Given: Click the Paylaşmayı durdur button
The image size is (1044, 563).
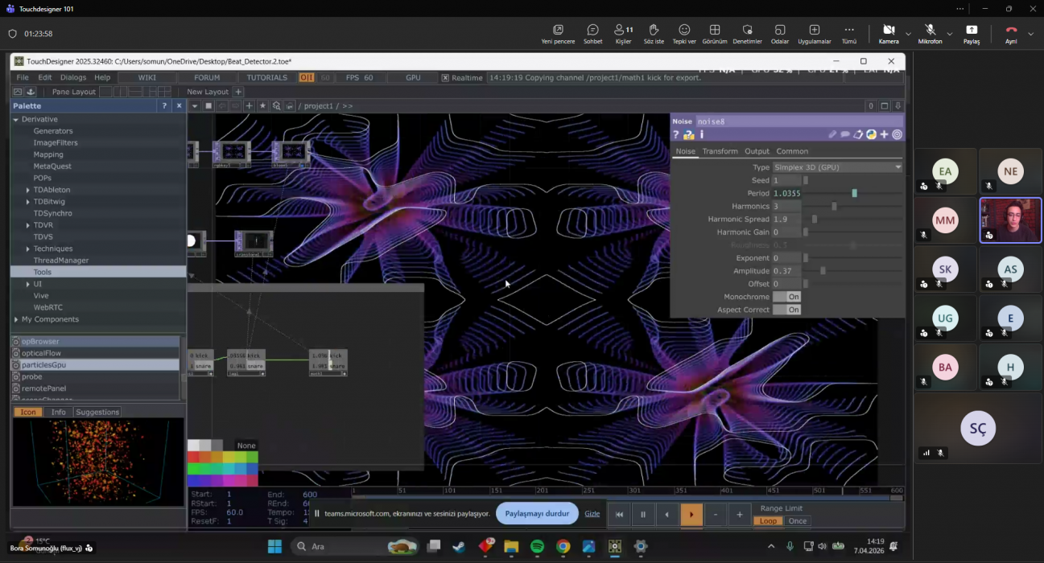Looking at the screenshot, I should tap(537, 514).
